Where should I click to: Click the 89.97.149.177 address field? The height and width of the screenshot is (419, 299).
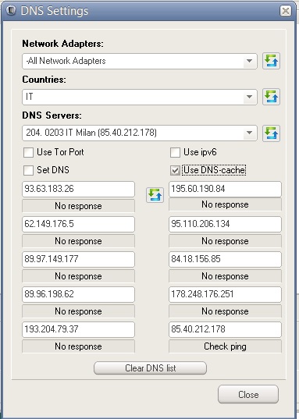pyautogui.click(x=78, y=259)
